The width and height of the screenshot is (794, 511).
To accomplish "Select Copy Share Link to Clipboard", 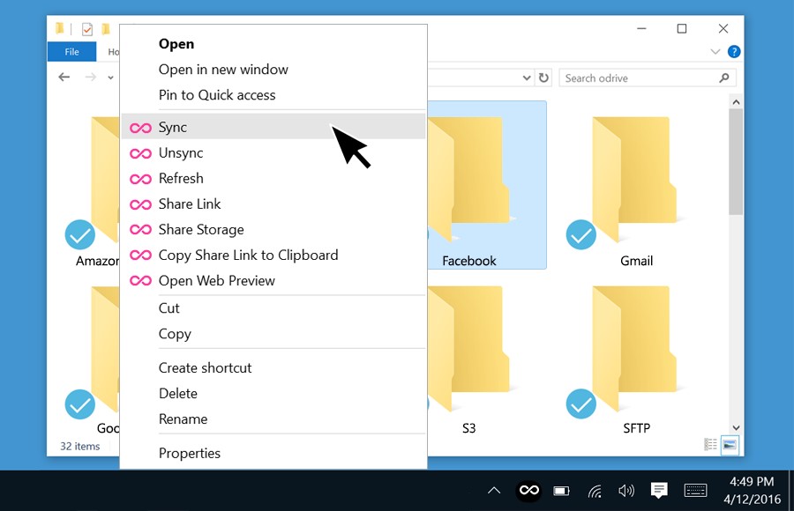I will pos(248,255).
